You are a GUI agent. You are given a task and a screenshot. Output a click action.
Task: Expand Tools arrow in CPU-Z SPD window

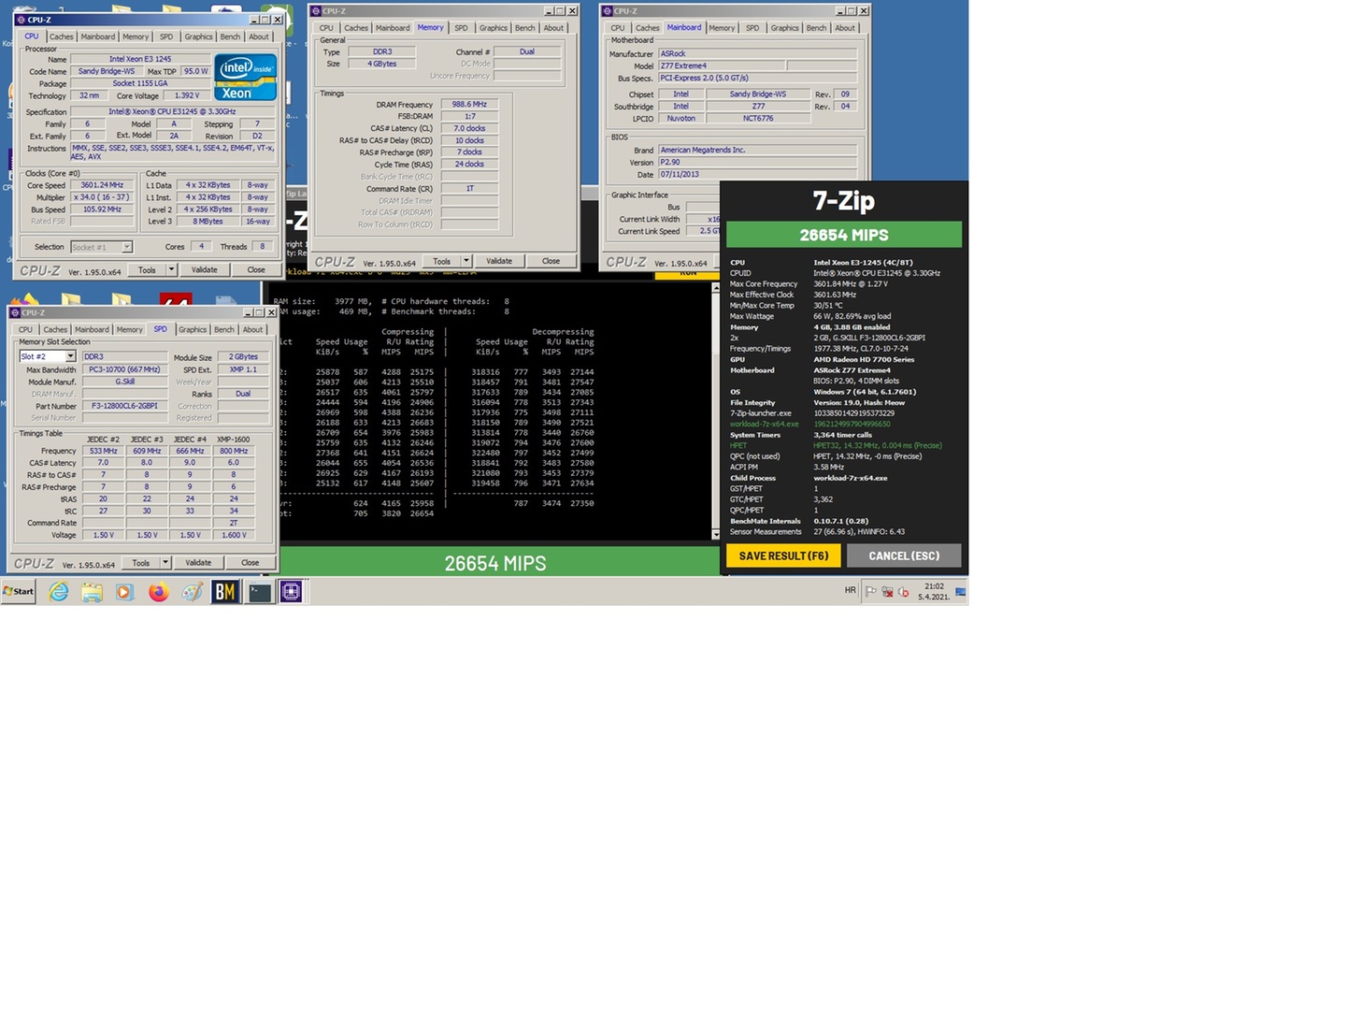165,562
